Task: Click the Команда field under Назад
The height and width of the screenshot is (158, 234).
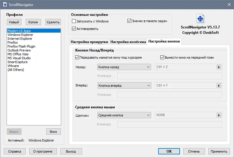Action: (170, 76)
